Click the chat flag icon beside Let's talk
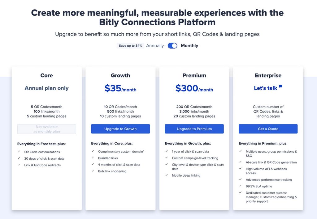Image resolution: width=317 pixels, height=219 pixels. click(280, 86)
